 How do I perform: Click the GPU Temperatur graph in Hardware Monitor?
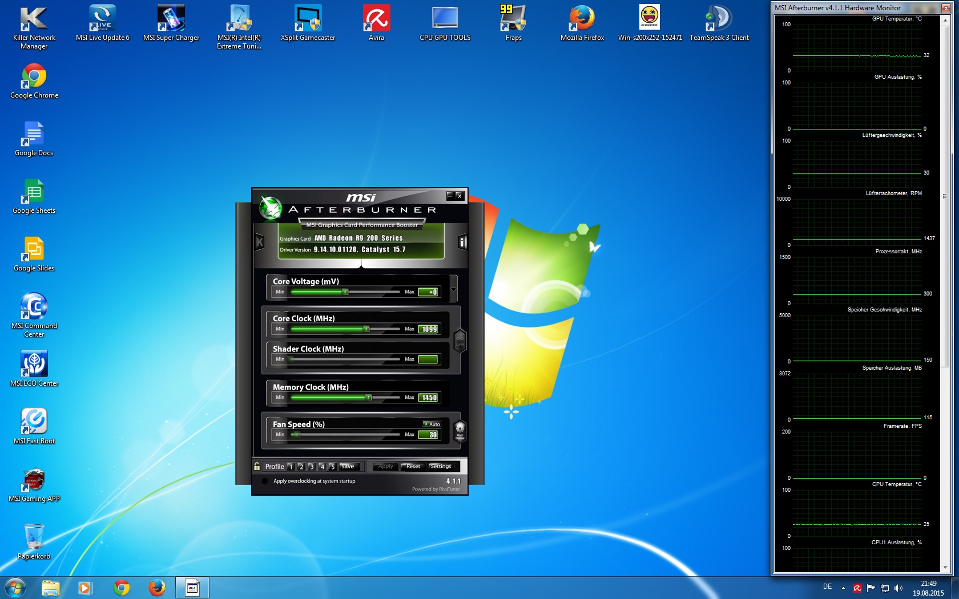pyautogui.click(x=857, y=47)
